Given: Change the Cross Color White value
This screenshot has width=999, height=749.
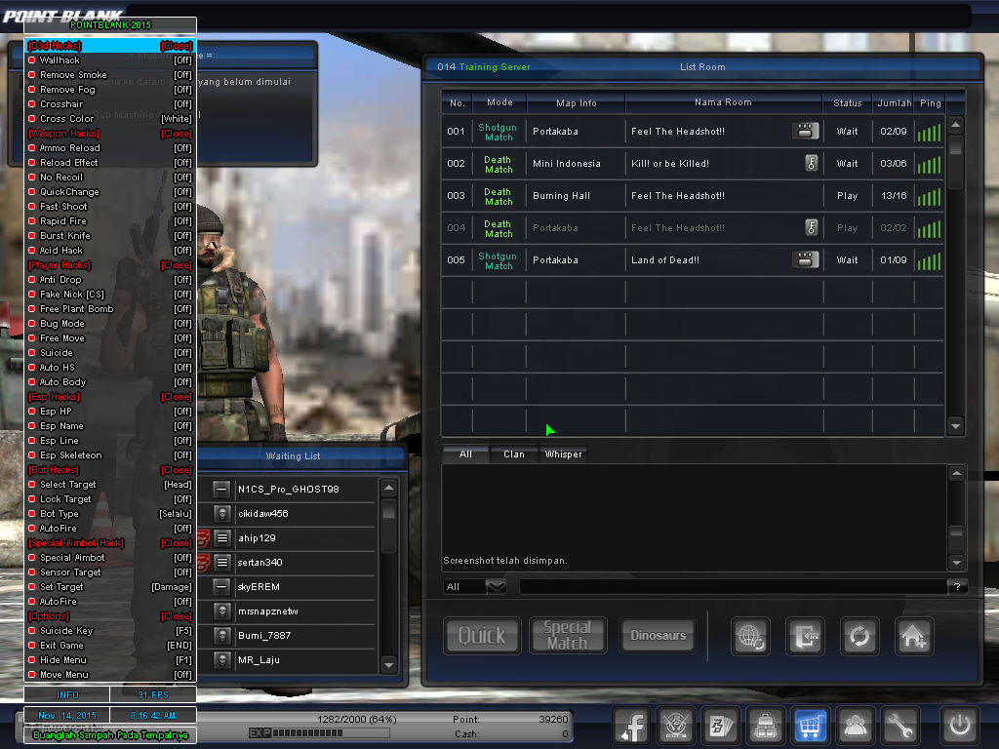Looking at the screenshot, I should (x=177, y=119).
